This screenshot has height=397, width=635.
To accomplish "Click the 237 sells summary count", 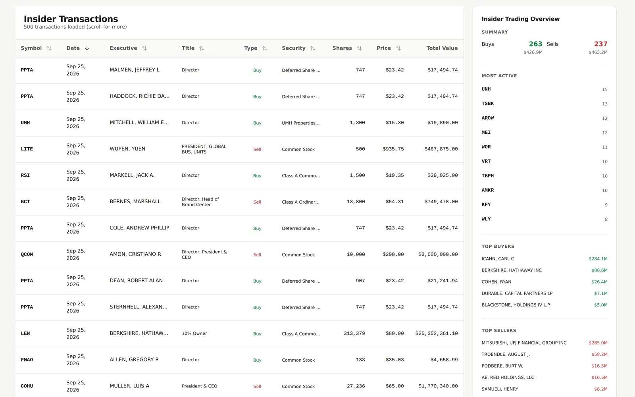I will 600,44.
